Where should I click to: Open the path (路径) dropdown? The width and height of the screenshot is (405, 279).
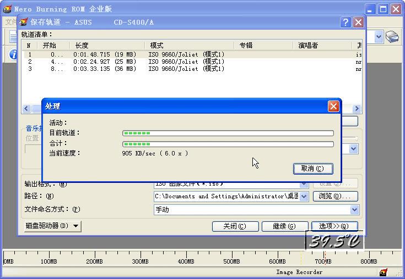click(x=304, y=197)
